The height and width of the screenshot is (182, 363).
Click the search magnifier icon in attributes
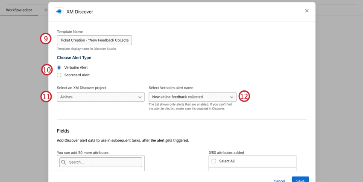(64, 162)
